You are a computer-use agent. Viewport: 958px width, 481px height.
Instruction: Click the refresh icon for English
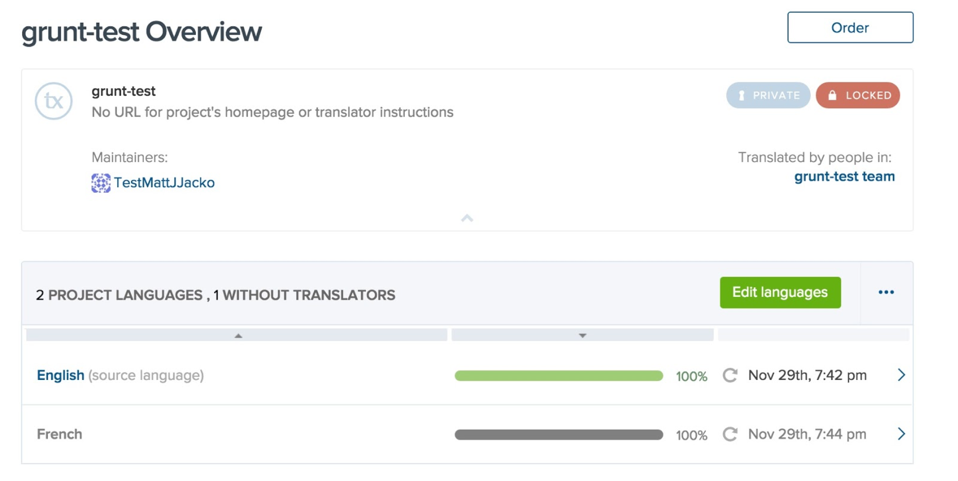coord(730,375)
